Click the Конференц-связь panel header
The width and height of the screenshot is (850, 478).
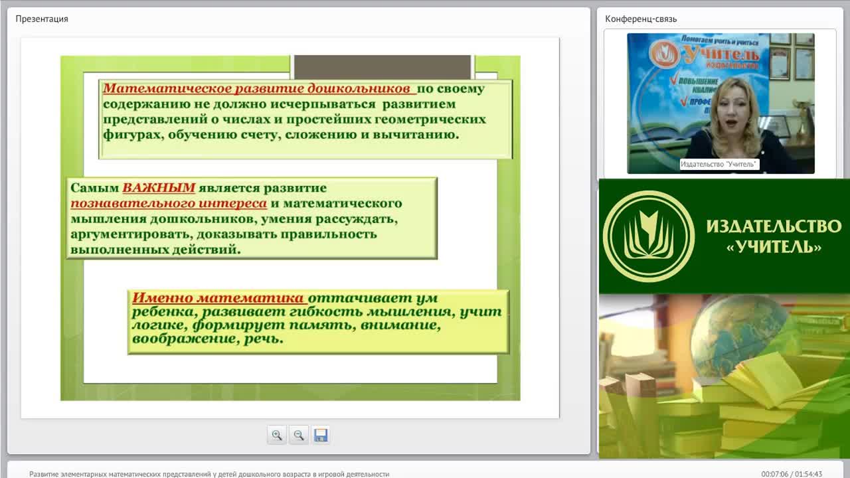(641, 19)
